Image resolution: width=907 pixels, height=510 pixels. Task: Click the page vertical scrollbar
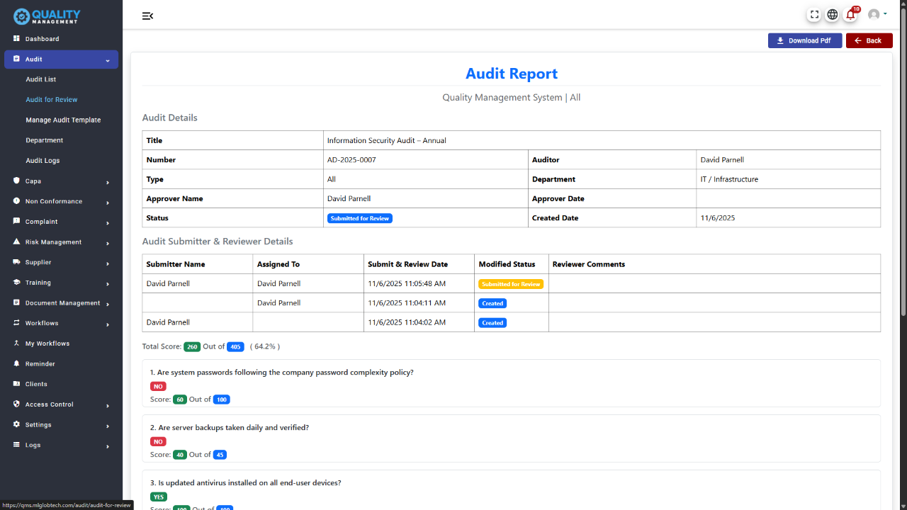(x=903, y=177)
